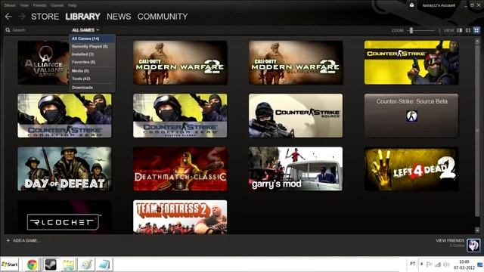Go back with the left arrow

pyautogui.click(x=8, y=17)
